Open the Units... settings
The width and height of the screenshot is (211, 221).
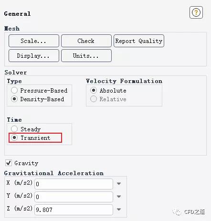pos(86,56)
